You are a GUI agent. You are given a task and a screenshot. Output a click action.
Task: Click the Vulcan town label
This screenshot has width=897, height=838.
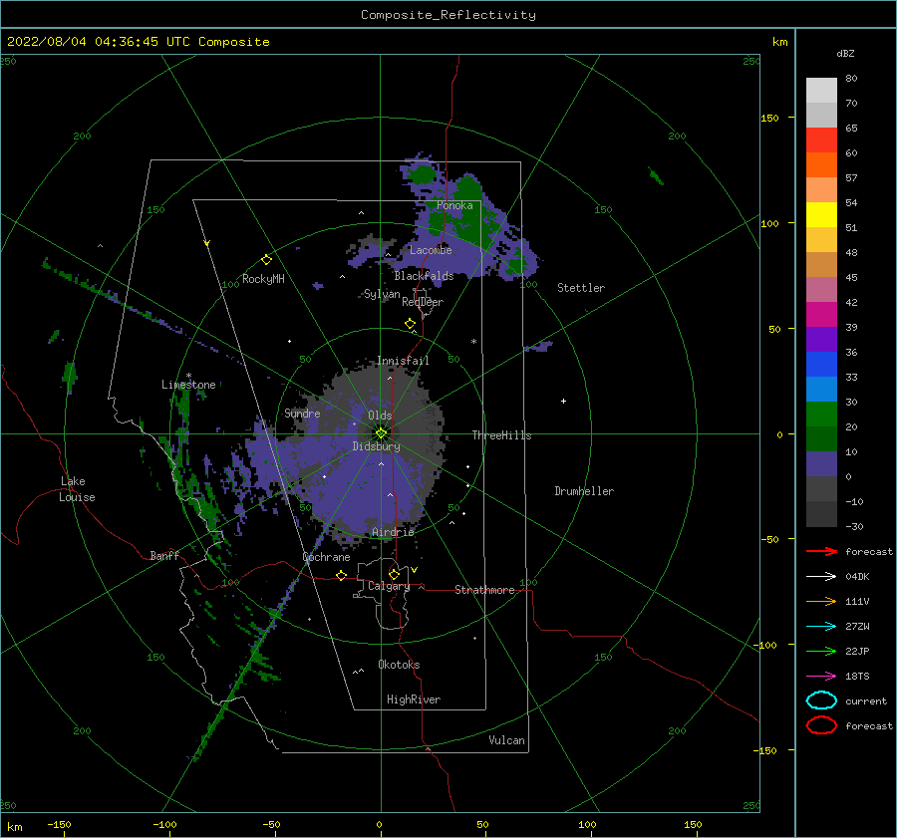pos(506,740)
